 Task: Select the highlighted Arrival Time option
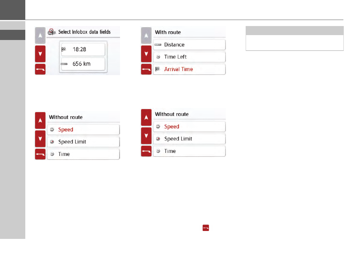(189, 69)
